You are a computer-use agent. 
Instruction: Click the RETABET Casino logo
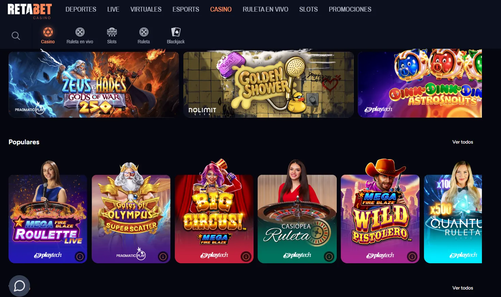pyautogui.click(x=30, y=11)
